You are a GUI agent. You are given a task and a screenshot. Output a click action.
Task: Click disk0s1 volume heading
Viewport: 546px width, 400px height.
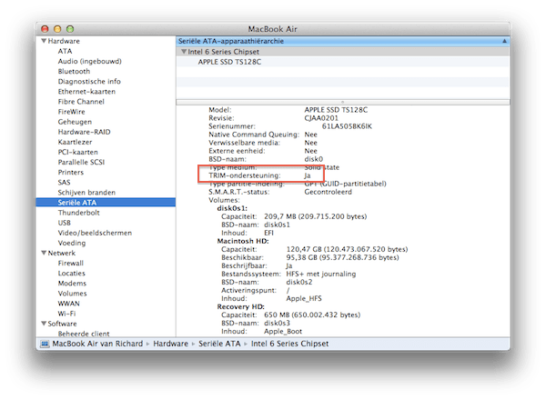(x=232, y=208)
